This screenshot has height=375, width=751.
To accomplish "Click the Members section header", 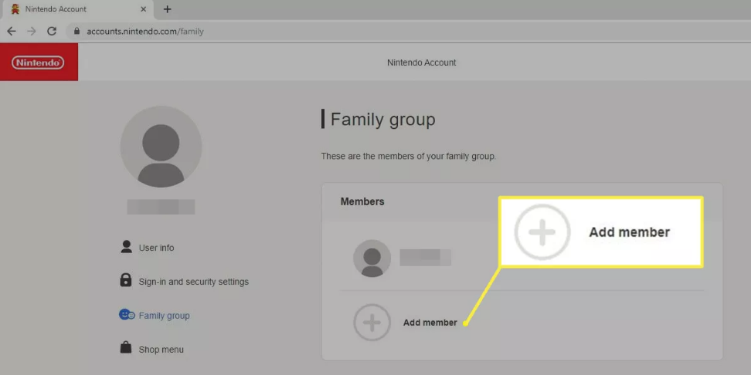I will tap(362, 202).
